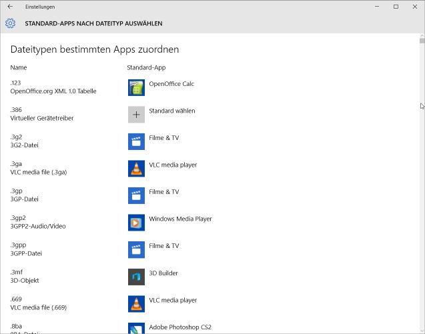Screen dimensions: 425x334
Task: Select VLC media player label for .3ga
Action: click(x=173, y=165)
